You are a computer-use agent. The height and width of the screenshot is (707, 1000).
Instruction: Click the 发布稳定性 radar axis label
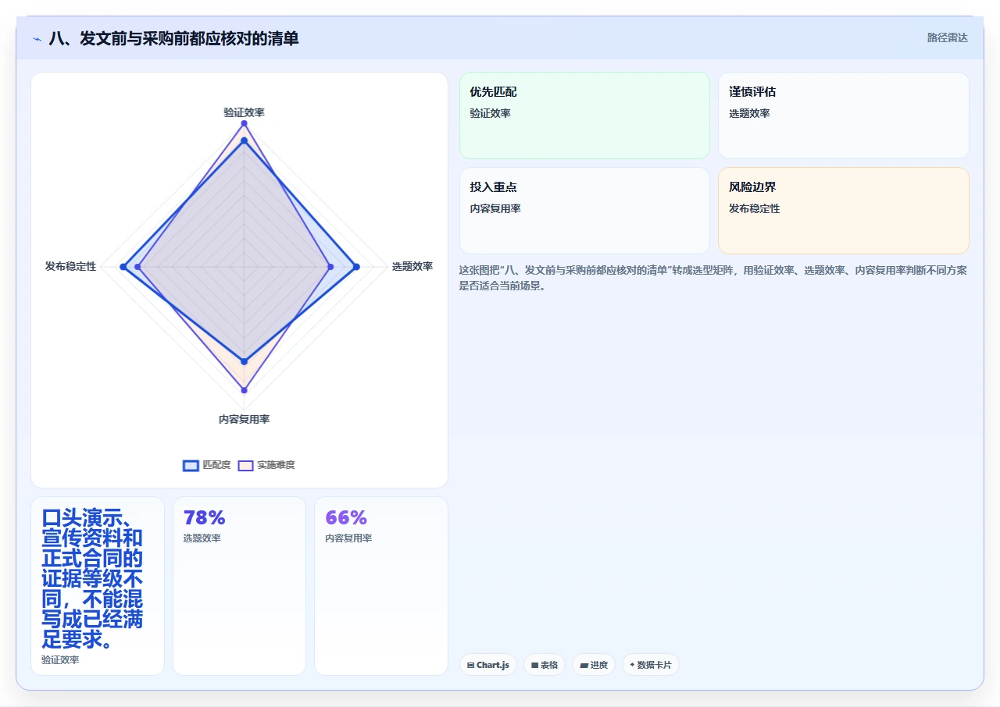coord(71,266)
